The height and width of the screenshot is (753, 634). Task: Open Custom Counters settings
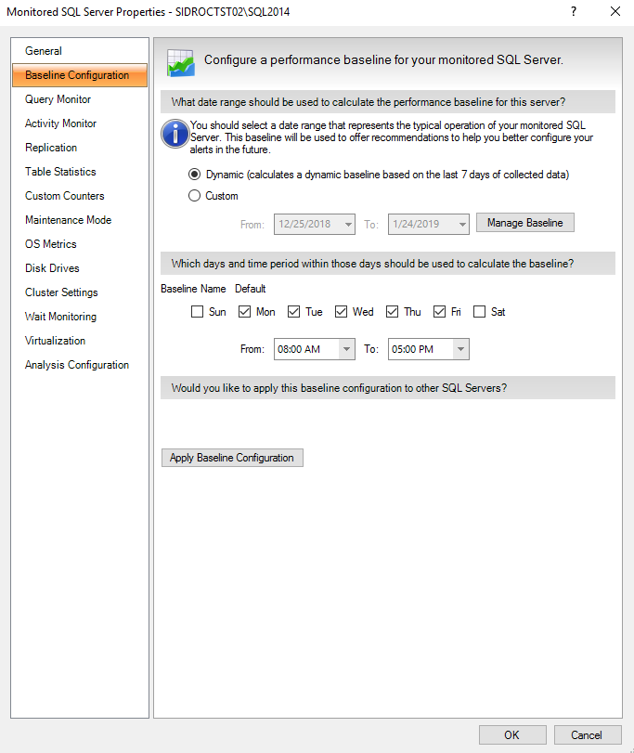point(80,196)
